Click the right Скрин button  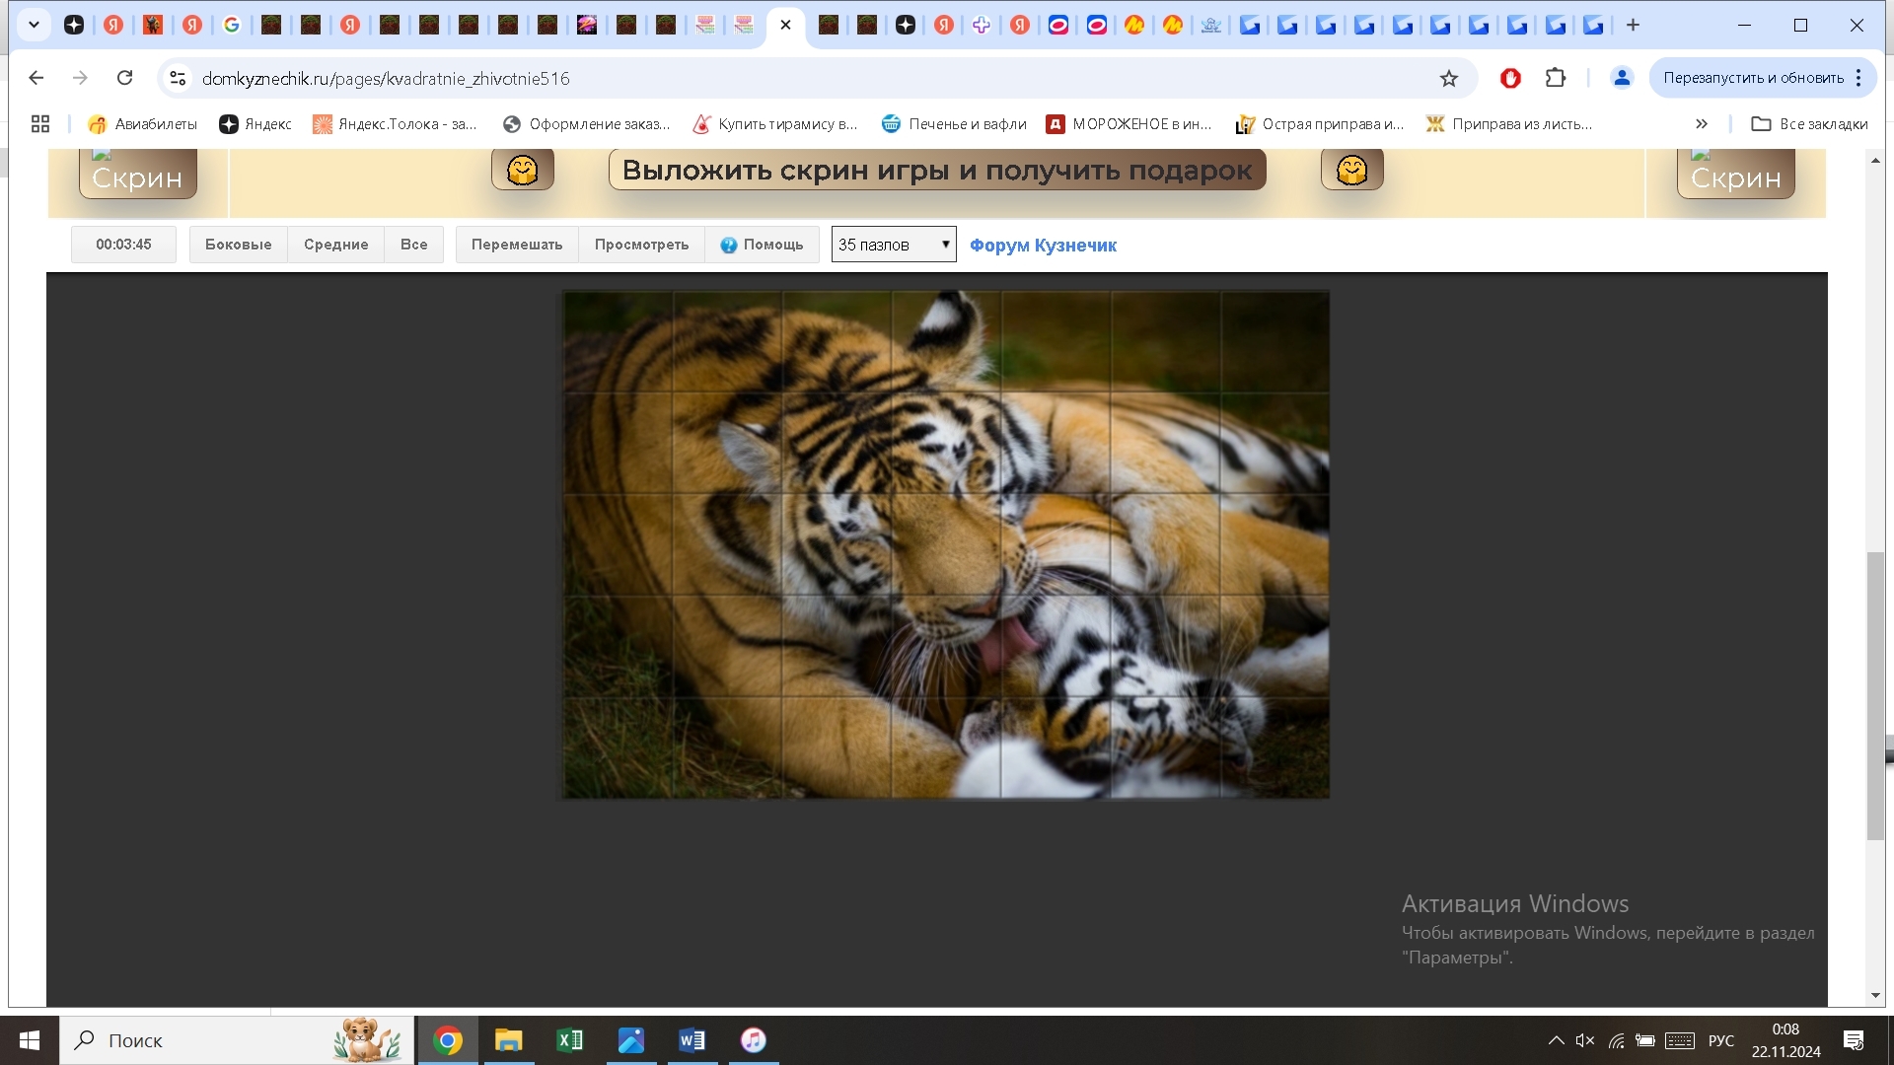click(x=1735, y=174)
